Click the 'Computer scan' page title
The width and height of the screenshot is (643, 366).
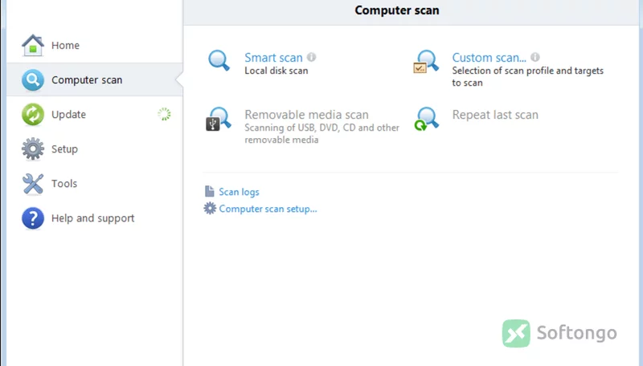click(x=397, y=10)
